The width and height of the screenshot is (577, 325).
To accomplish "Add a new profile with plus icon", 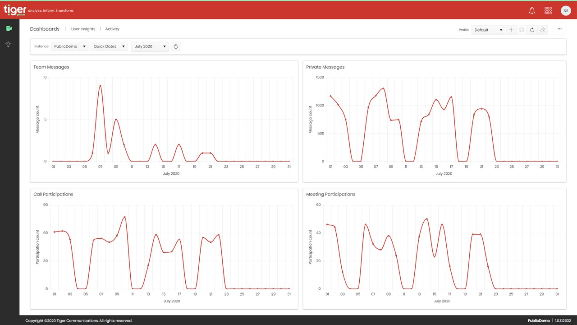I will [x=511, y=30].
